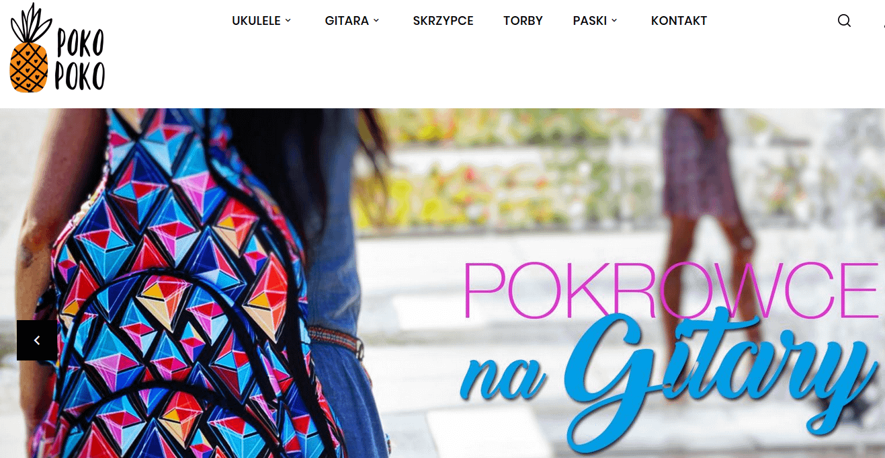Open the Paski menu item

pos(590,21)
